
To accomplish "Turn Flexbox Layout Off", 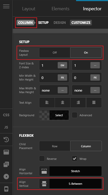I will tap(55, 53).
